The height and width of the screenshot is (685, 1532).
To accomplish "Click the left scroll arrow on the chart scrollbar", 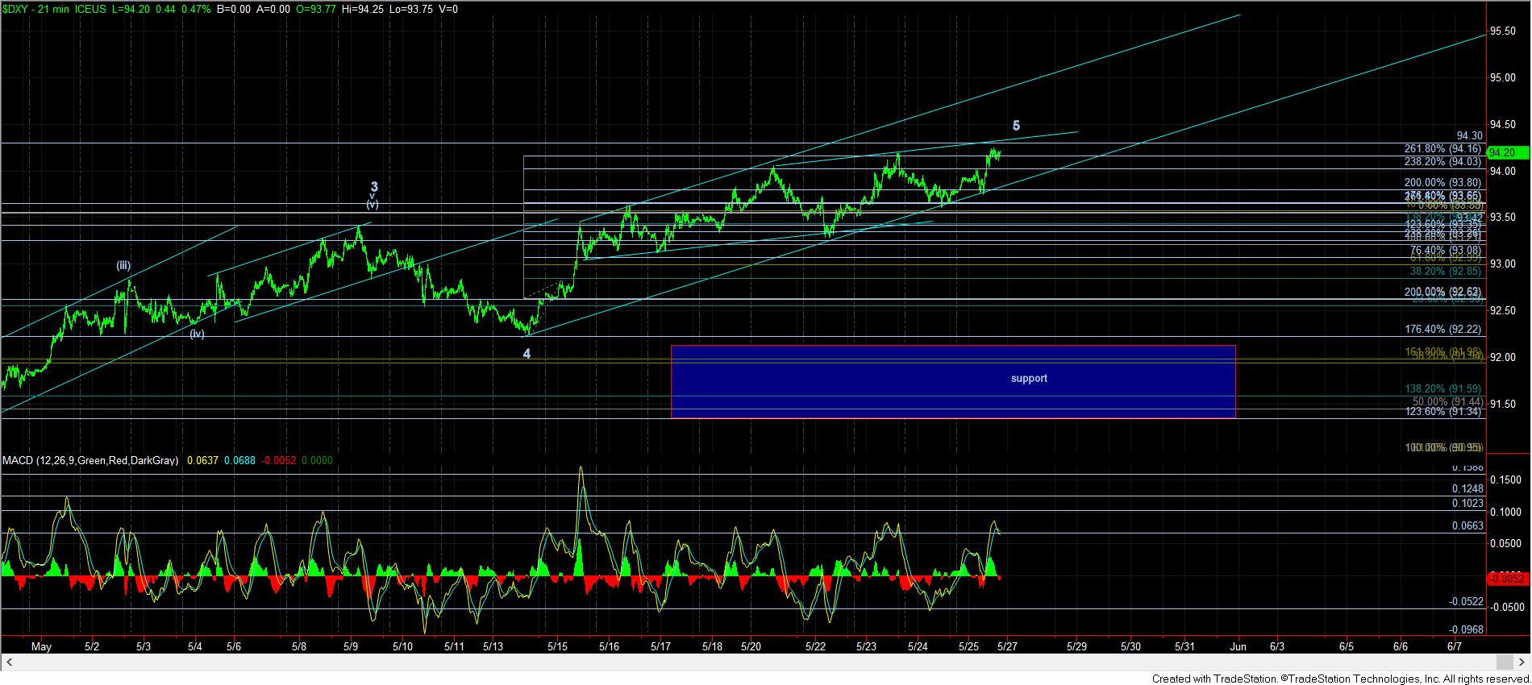I will pyautogui.click(x=9, y=662).
